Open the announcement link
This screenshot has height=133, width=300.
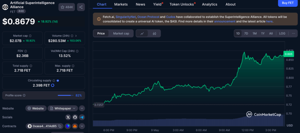coord(225,21)
